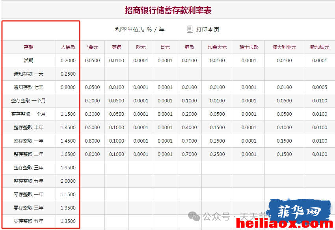The width and height of the screenshot is (335, 230).
Task: Select the 整存整取 二年 row label
Action: point(28,154)
